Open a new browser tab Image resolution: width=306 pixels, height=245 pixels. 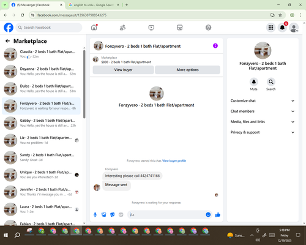click(127, 5)
